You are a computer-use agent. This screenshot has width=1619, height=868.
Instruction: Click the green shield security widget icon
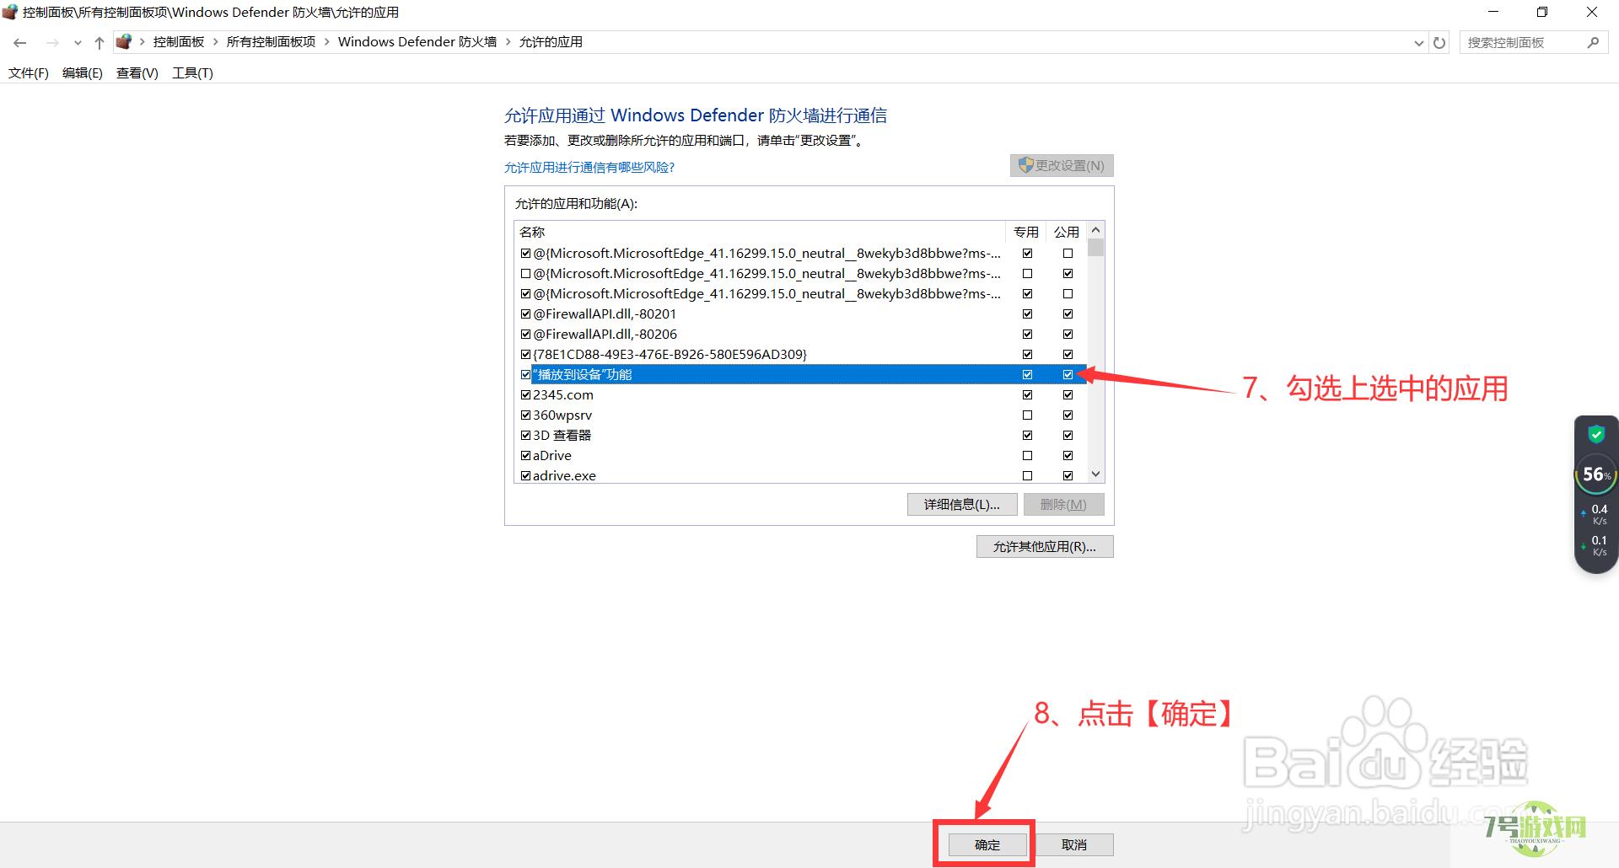click(1595, 435)
